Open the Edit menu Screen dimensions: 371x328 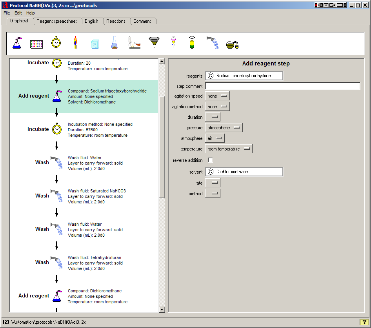coord(18,13)
